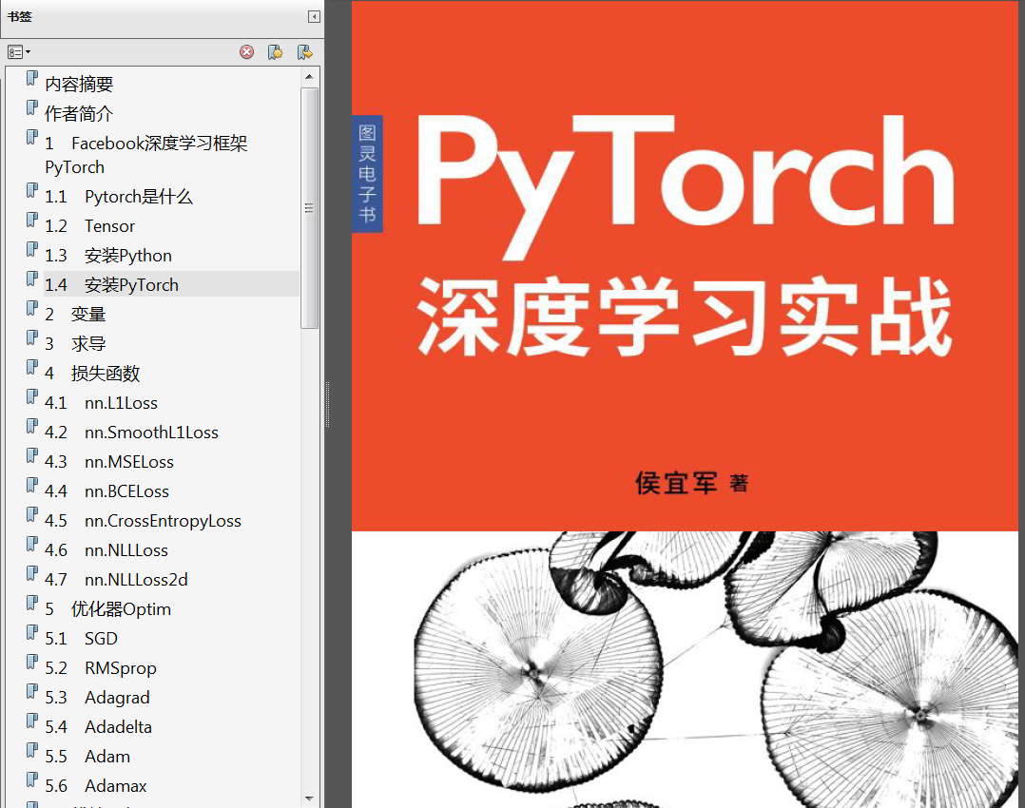Screen dimensions: 1025x808
Task: Open section 1.3 安装Python
Action: click(108, 256)
